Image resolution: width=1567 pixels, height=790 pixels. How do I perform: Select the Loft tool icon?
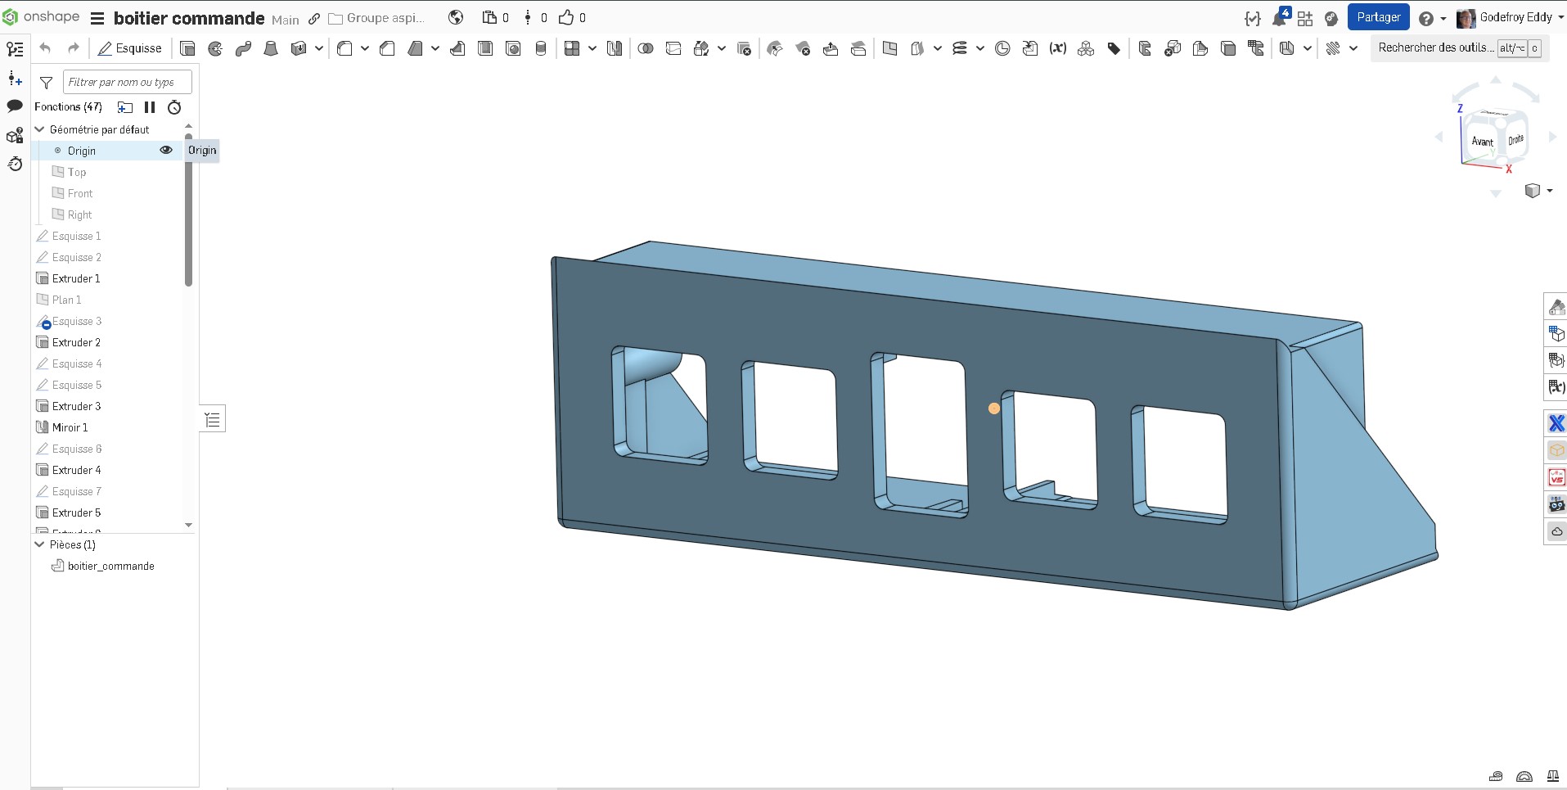coord(271,48)
